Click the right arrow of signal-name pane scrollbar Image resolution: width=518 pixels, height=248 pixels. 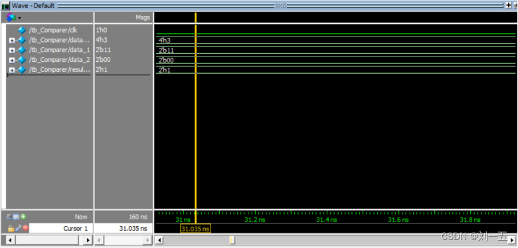coord(88,240)
